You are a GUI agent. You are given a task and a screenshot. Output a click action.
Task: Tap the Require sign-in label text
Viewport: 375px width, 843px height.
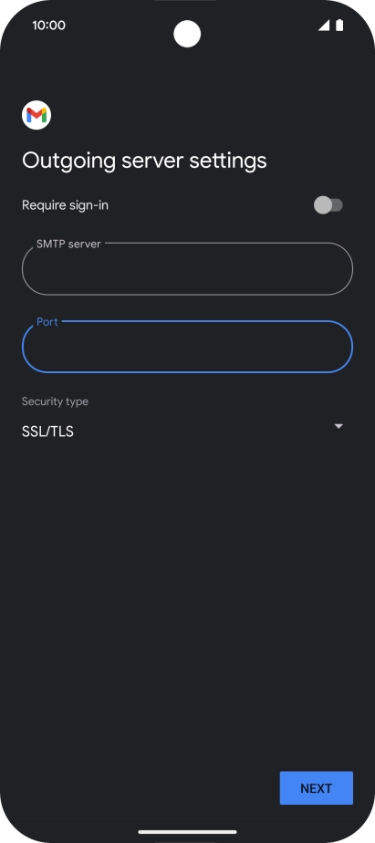coord(65,205)
